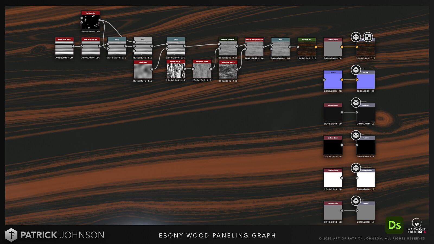Click the 3D cube badge on the Height output node
The width and height of the screenshot is (434, 244).
point(356,201)
